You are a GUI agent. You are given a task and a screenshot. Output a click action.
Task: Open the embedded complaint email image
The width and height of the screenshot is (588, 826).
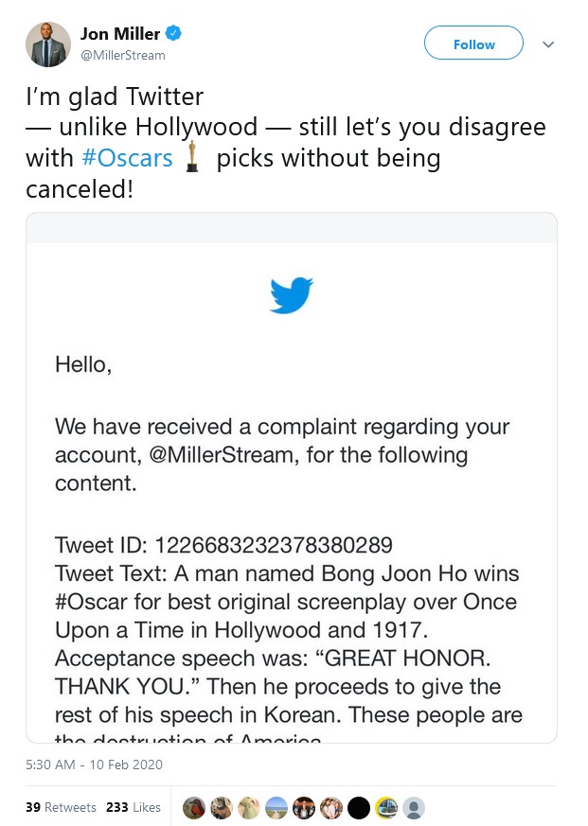pyautogui.click(x=292, y=478)
